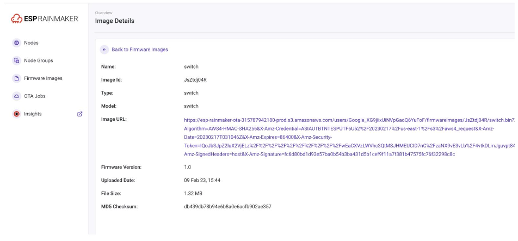Open the Insights sidebar entry
This screenshot has height=241, width=518.
click(33, 114)
